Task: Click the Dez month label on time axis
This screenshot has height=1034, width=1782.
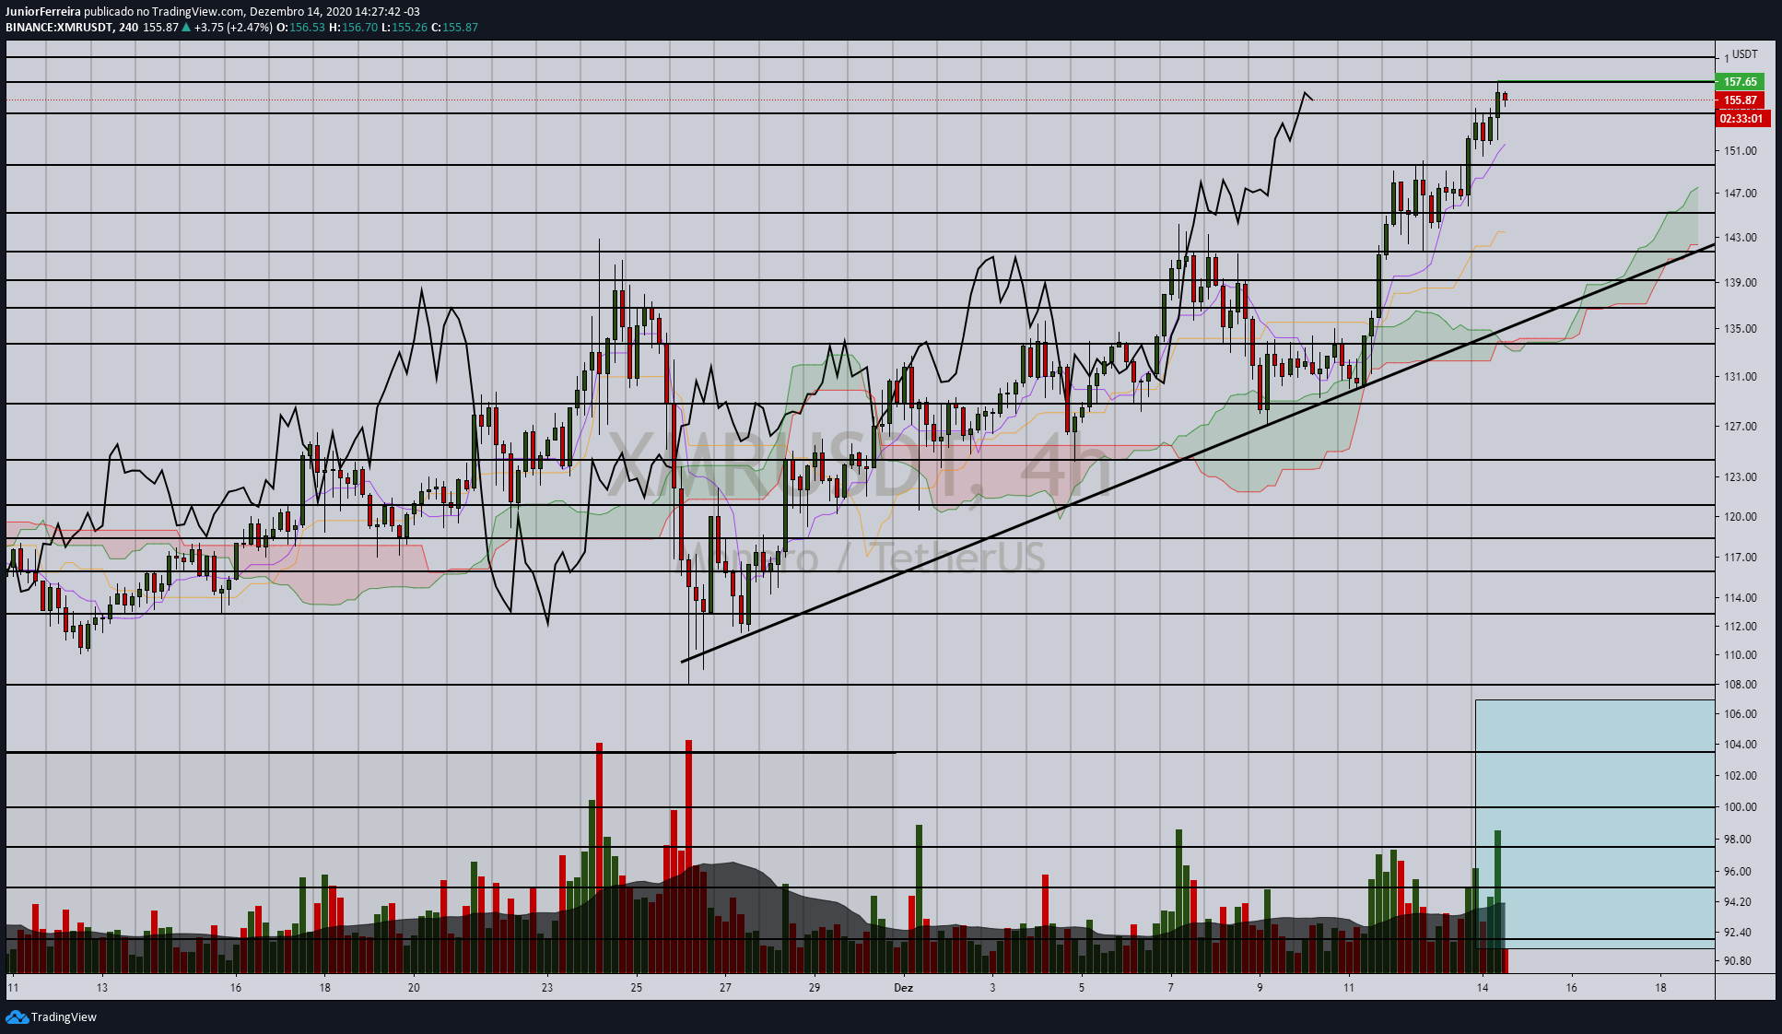Action: [x=904, y=988]
